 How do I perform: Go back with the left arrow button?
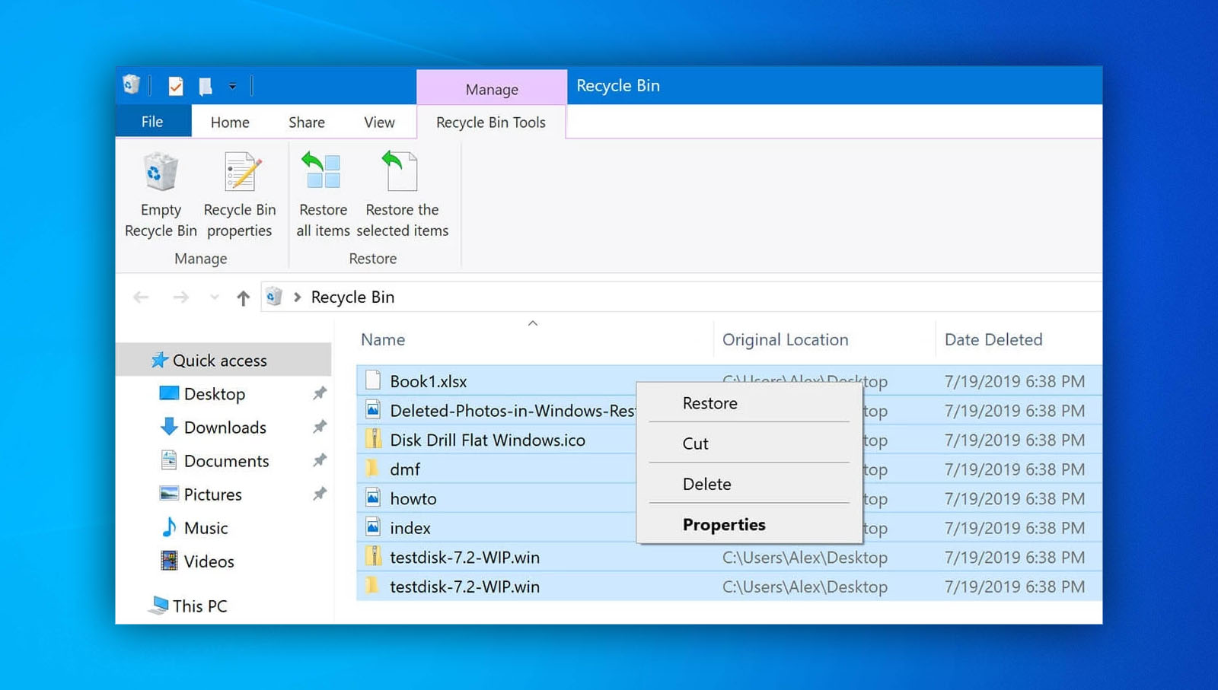coord(141,297)
